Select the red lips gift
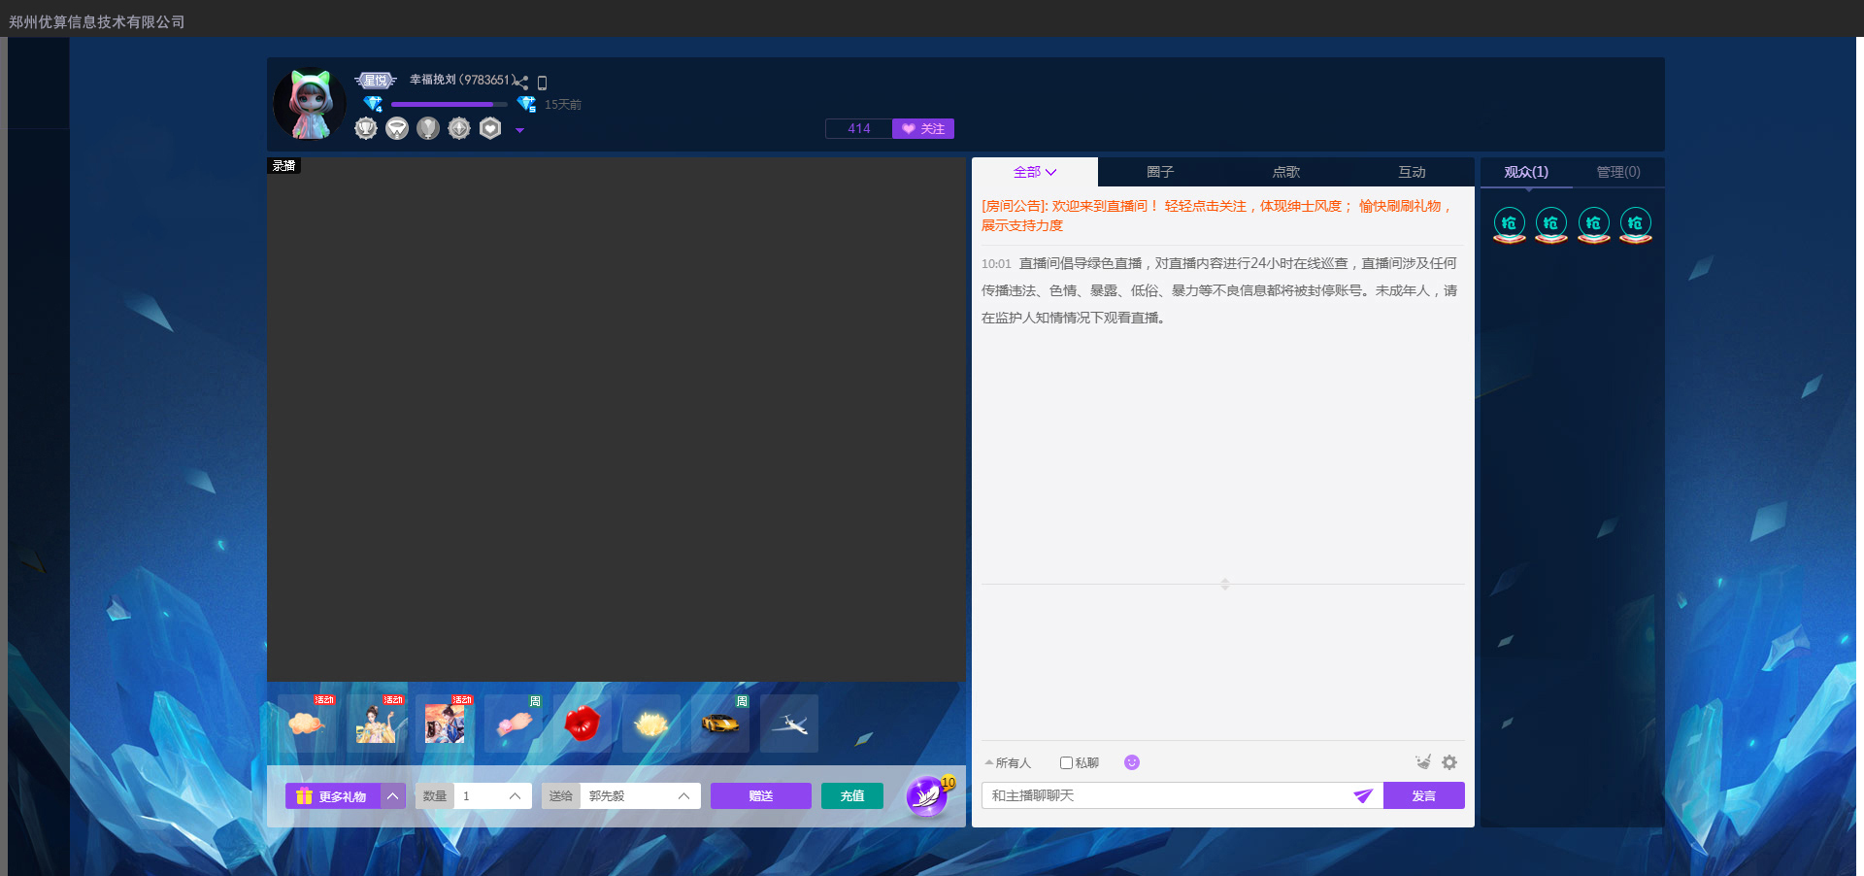Screen dimensions: 1864x876 point(582,724)
